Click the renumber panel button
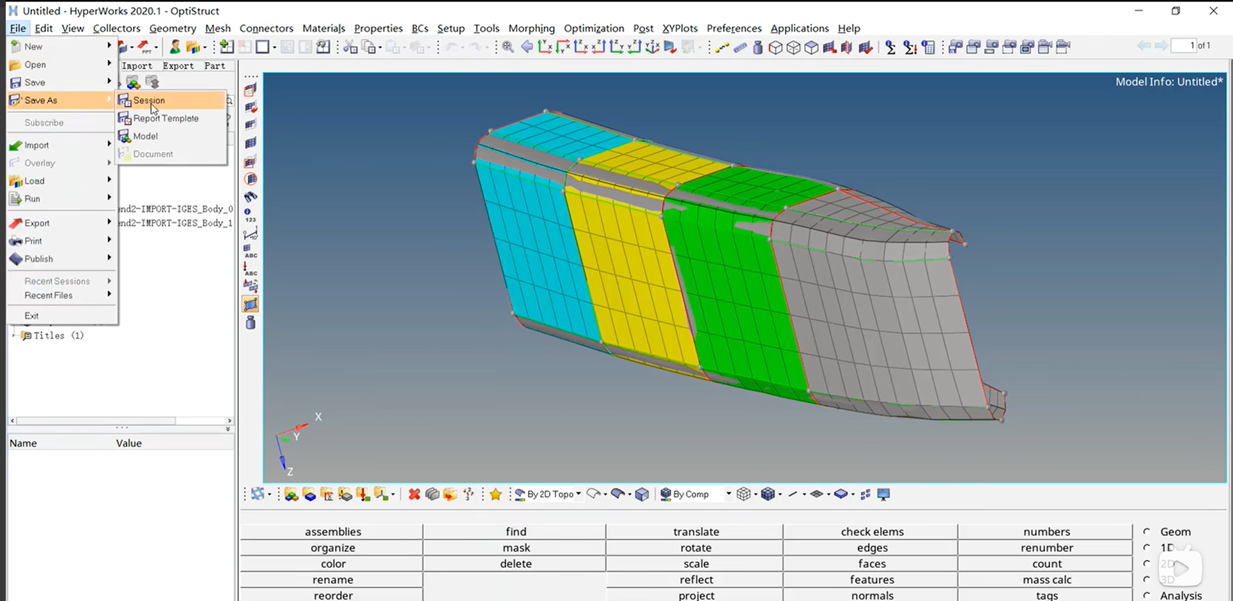This screenshot has width=1233, height=601. coord(1046,547)
